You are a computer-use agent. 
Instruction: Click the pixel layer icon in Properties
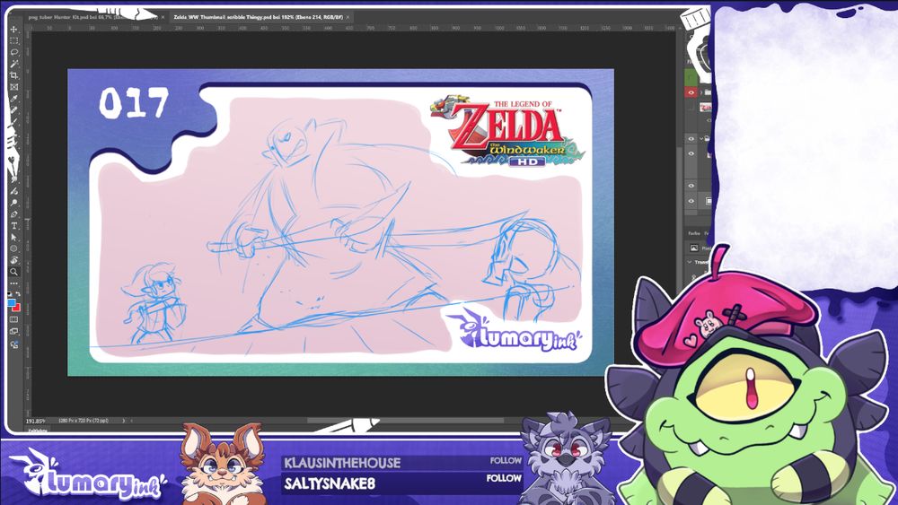pyautogui.click(x=694, y=248)
